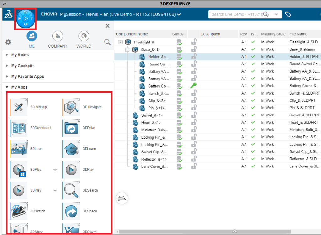Toggle the green key lock for Battery Cover

coord(194,86)
